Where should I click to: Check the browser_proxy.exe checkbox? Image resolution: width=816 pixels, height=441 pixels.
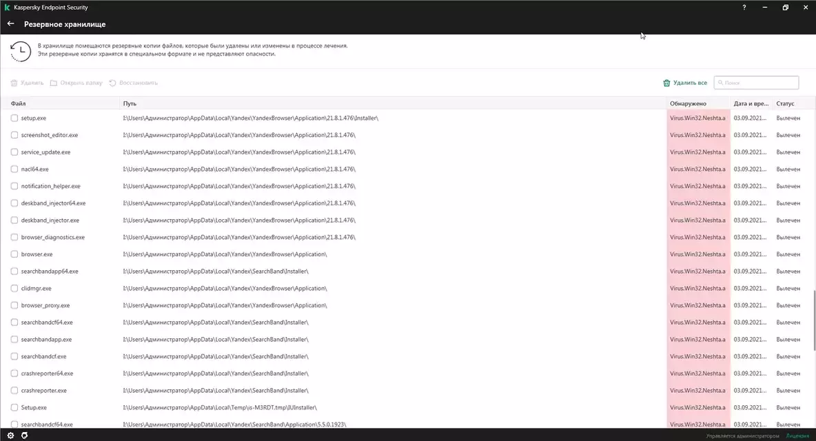point(14,305)
